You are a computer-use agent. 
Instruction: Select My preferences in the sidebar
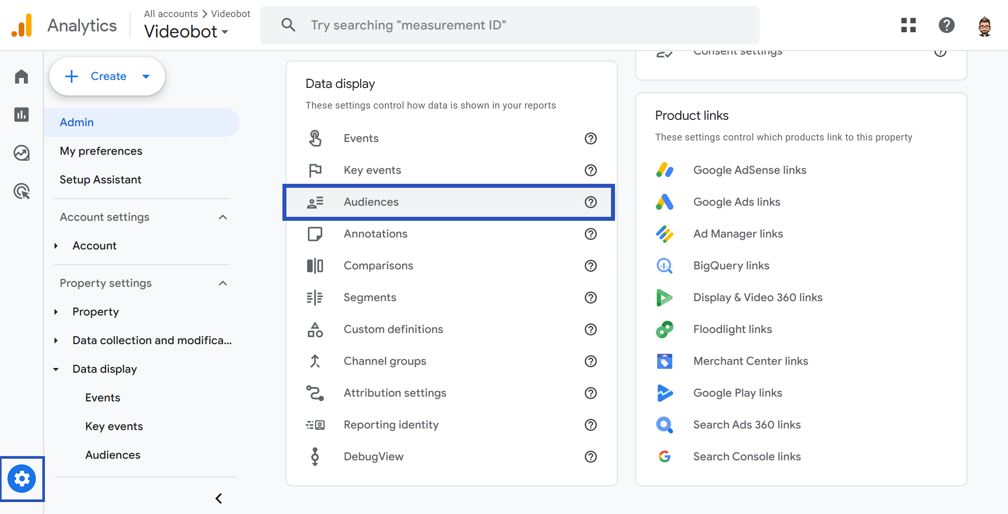[101, 151]
